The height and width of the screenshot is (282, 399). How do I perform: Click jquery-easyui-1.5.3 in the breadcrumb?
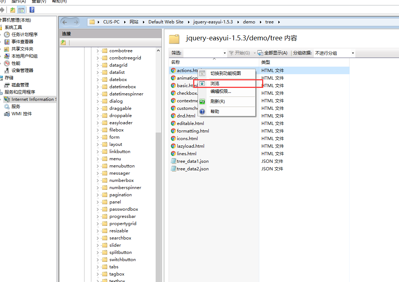213,22
